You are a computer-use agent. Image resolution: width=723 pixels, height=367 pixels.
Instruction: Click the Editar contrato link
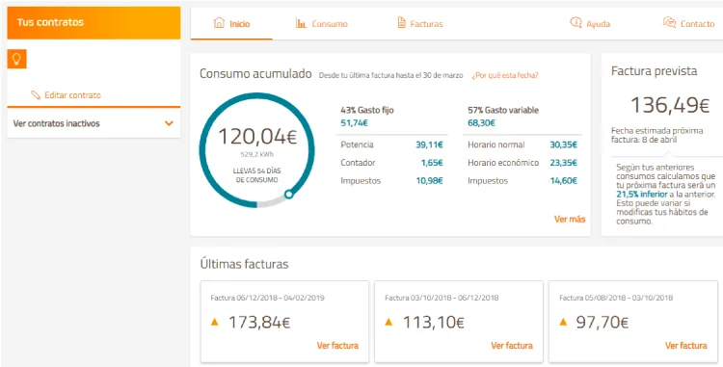[x=72, y=95]
